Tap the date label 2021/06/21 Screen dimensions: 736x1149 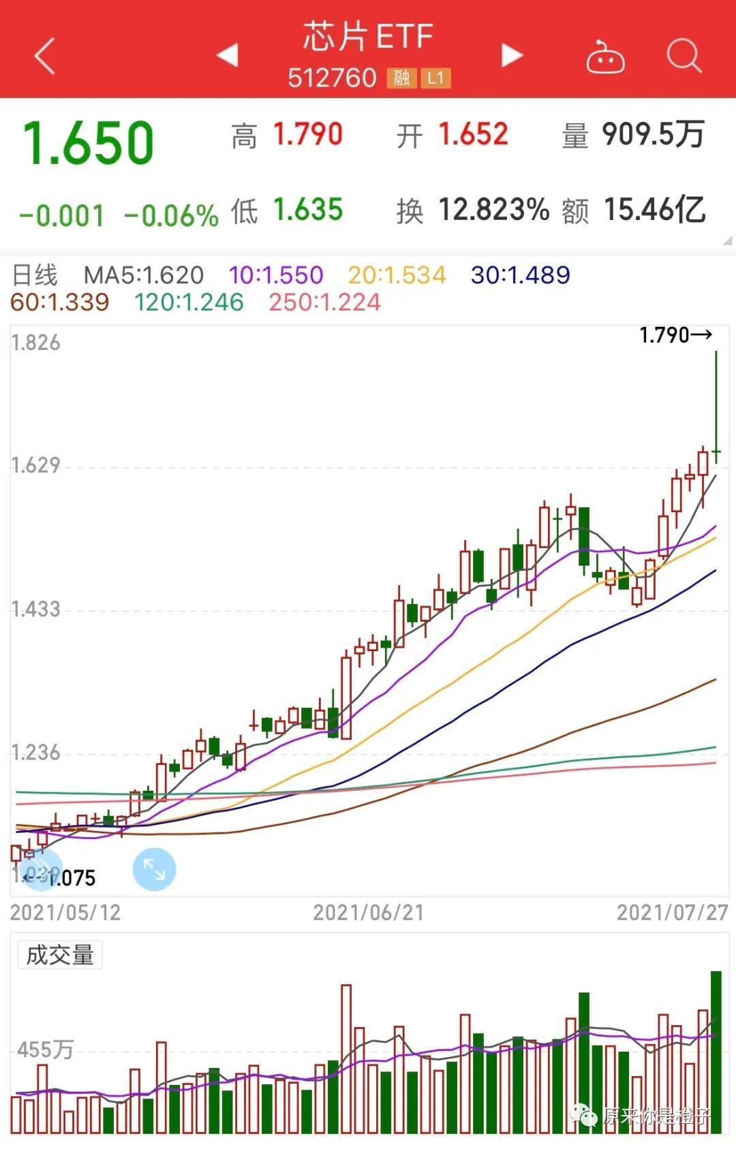coord(368,913)
